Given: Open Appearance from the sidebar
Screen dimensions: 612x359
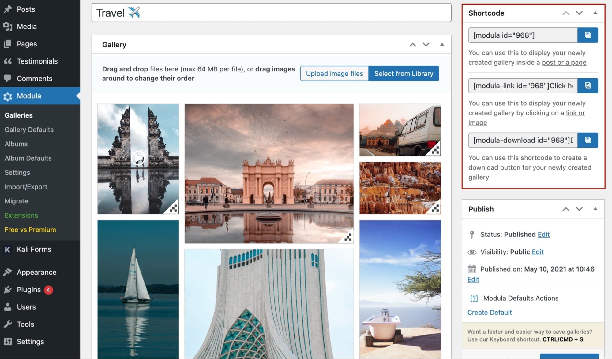Looking at the screenshot, I should pos(36,272).
